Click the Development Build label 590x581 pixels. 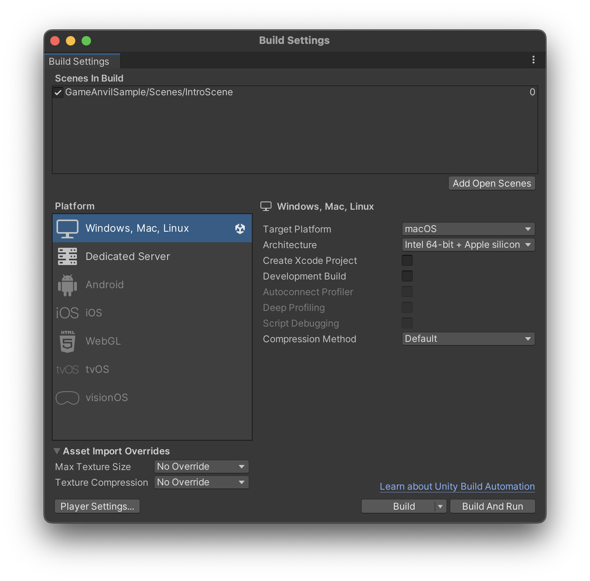coord(304,276)
